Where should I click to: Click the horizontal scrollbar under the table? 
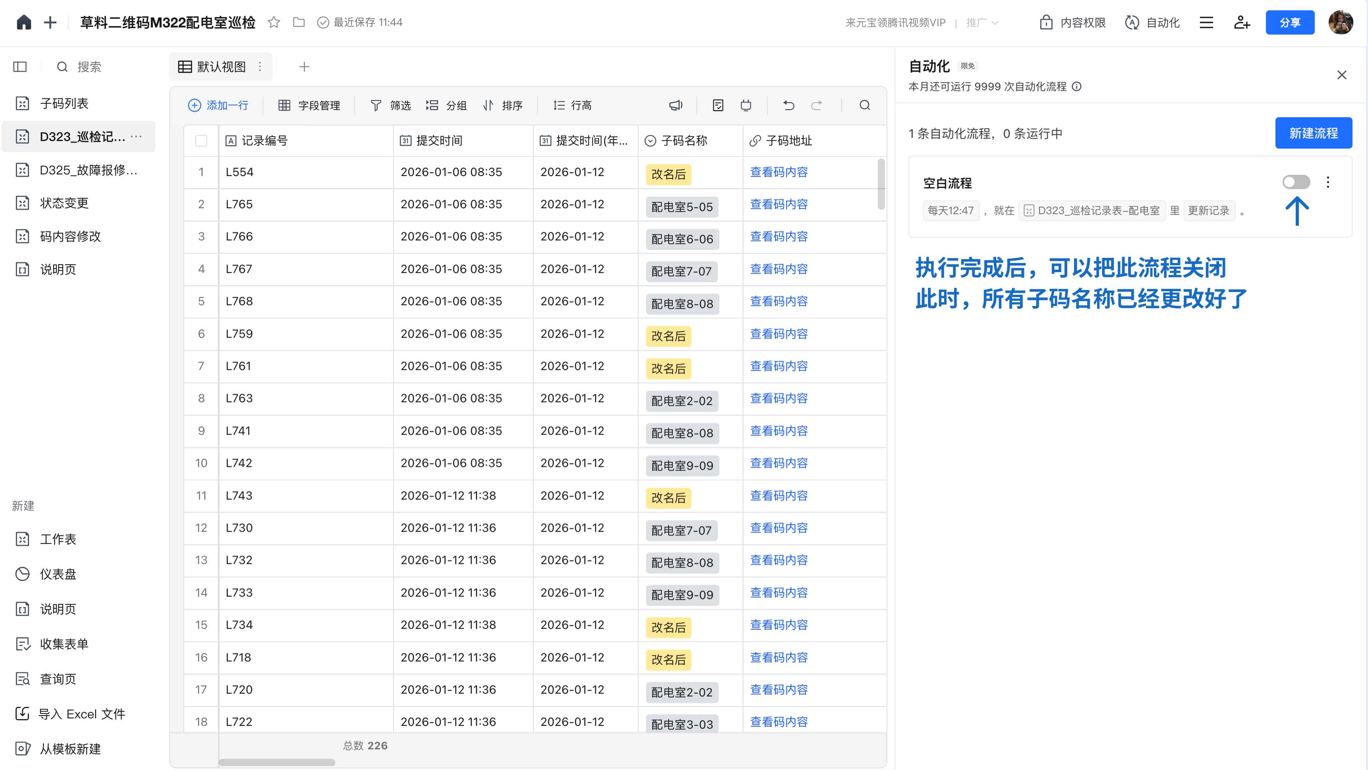(x=277, y=762)
